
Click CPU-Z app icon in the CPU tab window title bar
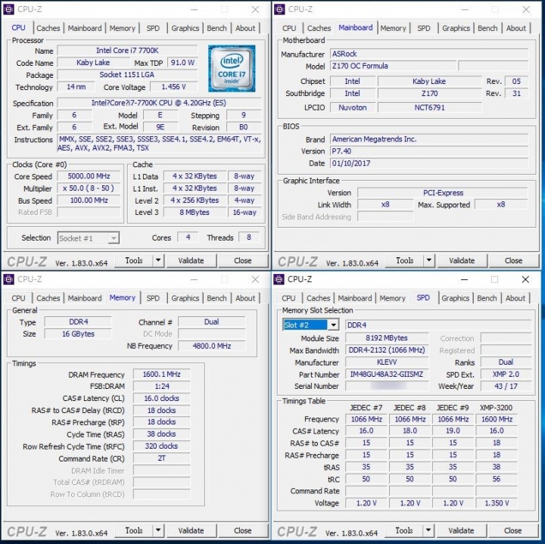click(x=8, y=9)
